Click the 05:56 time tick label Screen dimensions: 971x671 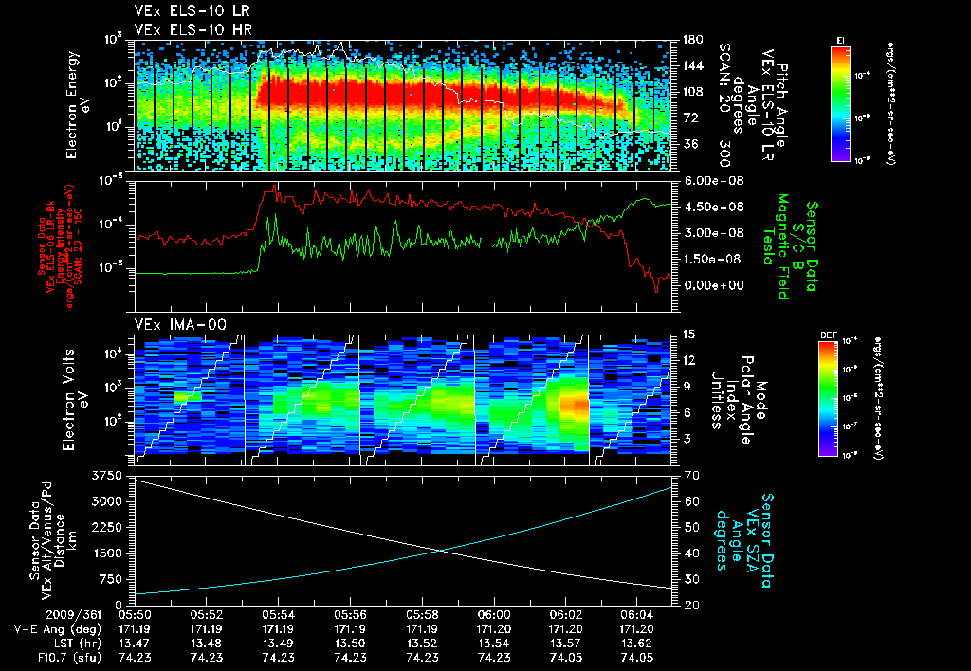click(350, 615)
